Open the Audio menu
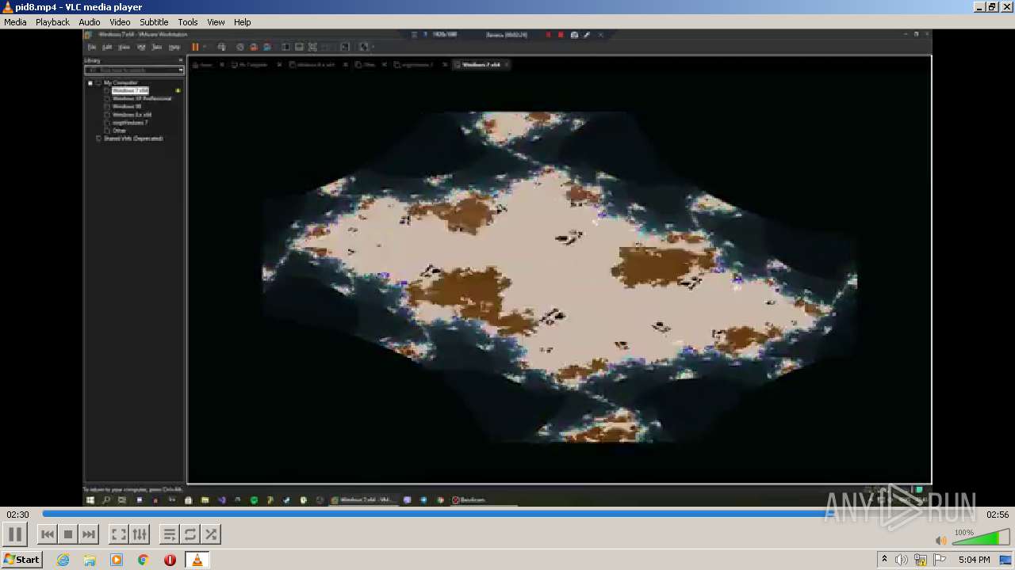The width and height of the screenshot is (1015, 570). 90,22
